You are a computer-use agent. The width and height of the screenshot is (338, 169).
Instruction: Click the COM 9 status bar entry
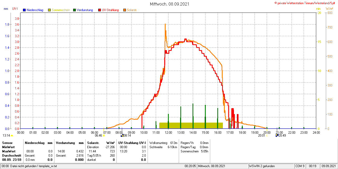click(300, 166)
